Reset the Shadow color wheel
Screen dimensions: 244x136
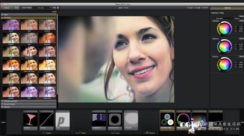tap(241, 56)
